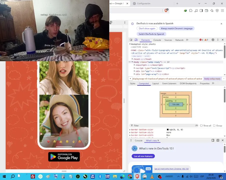Switch to the Styles pane tab
This screenshot has width=226, height=180.
(132, 83)
